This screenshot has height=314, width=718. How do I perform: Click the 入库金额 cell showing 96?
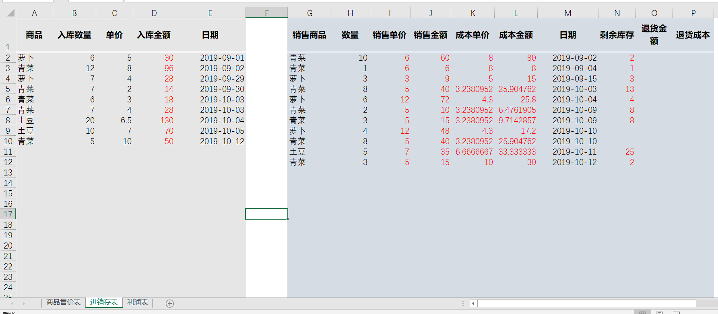(154, 68)
